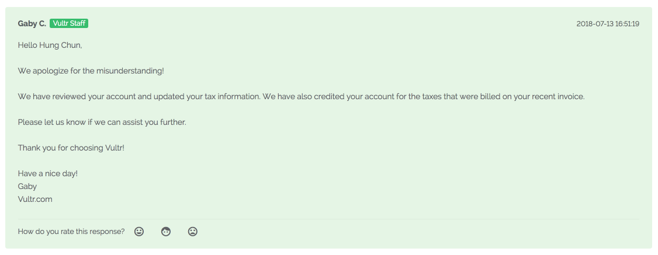Click the 'Hello Hung Chun,' greeting line

[x=50, y=45]
